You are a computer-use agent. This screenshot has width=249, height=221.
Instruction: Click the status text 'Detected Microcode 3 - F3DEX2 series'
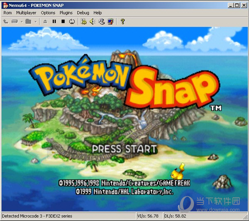(37, 216)
